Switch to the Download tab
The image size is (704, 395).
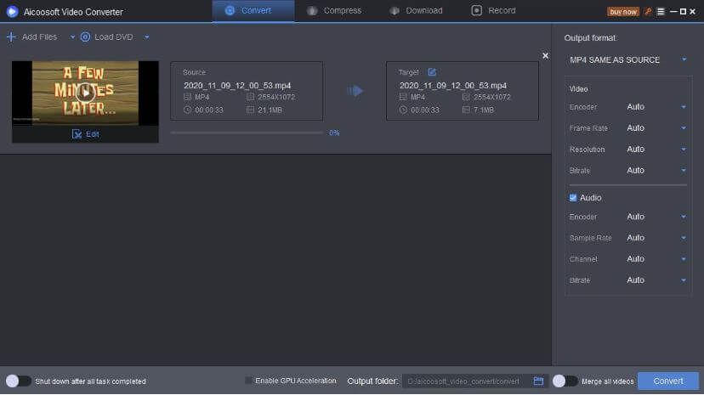(x=416, y=11)
